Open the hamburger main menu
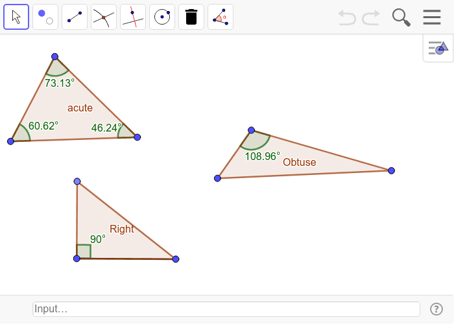The width and height of the screenshot is (454, 324). 432,17
